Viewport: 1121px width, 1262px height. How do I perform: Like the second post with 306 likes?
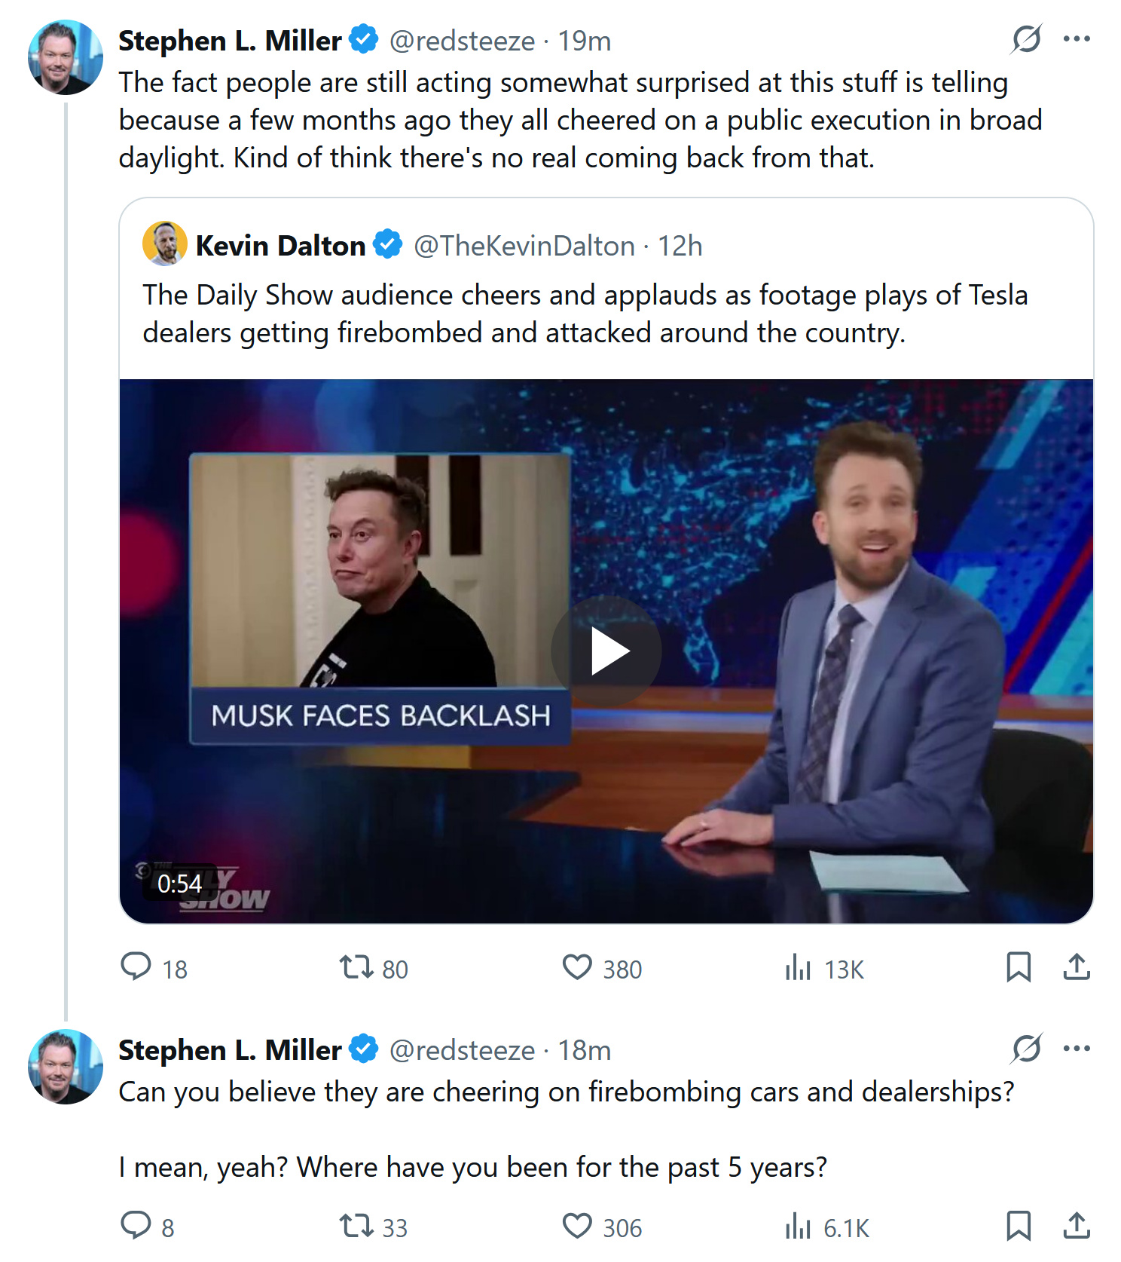point(578,1226)
